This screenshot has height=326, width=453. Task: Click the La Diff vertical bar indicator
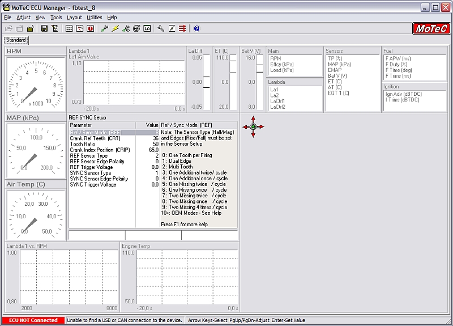206,82
